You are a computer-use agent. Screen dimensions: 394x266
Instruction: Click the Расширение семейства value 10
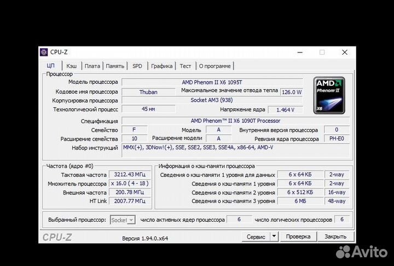(135, 138)
